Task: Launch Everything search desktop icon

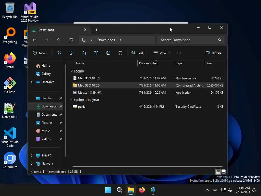Action: click(x=10, y=35)
